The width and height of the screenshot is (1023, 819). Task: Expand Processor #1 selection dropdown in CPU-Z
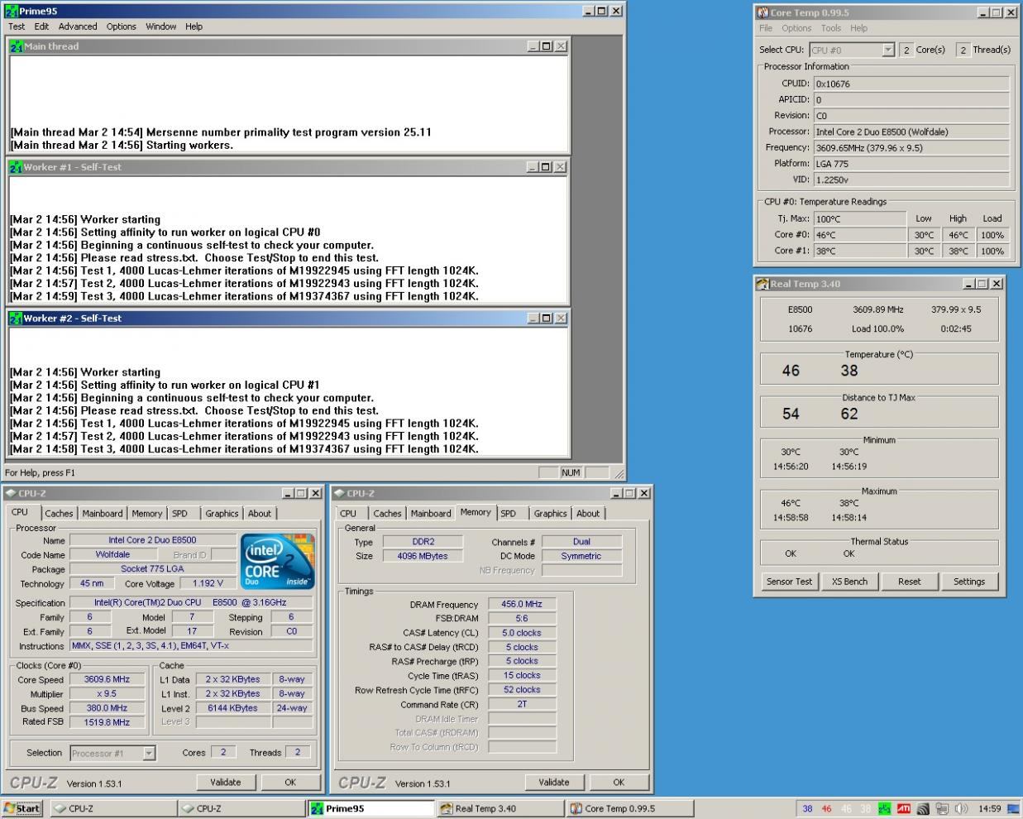coord(149,753)
